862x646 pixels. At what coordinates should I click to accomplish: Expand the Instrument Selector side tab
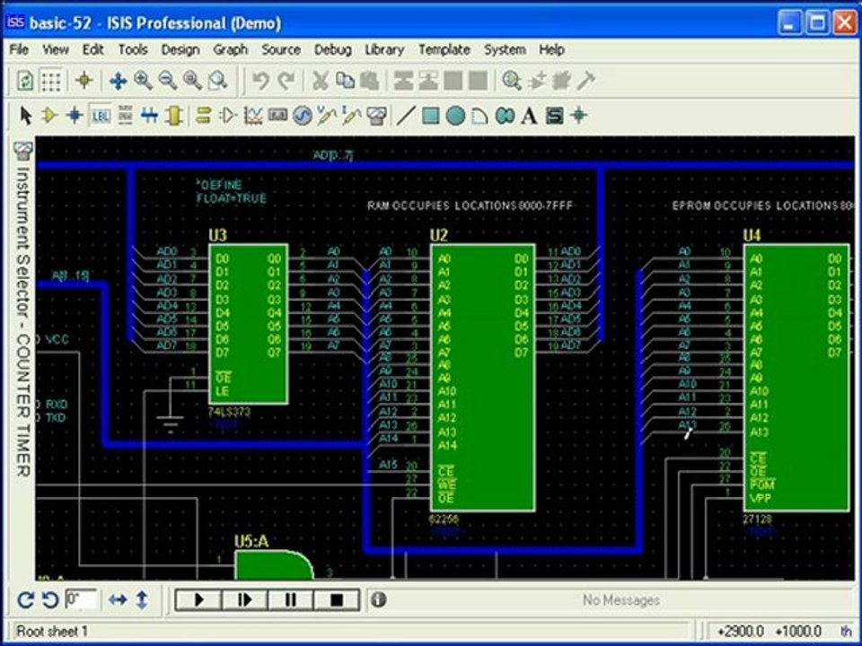[22, 310]
